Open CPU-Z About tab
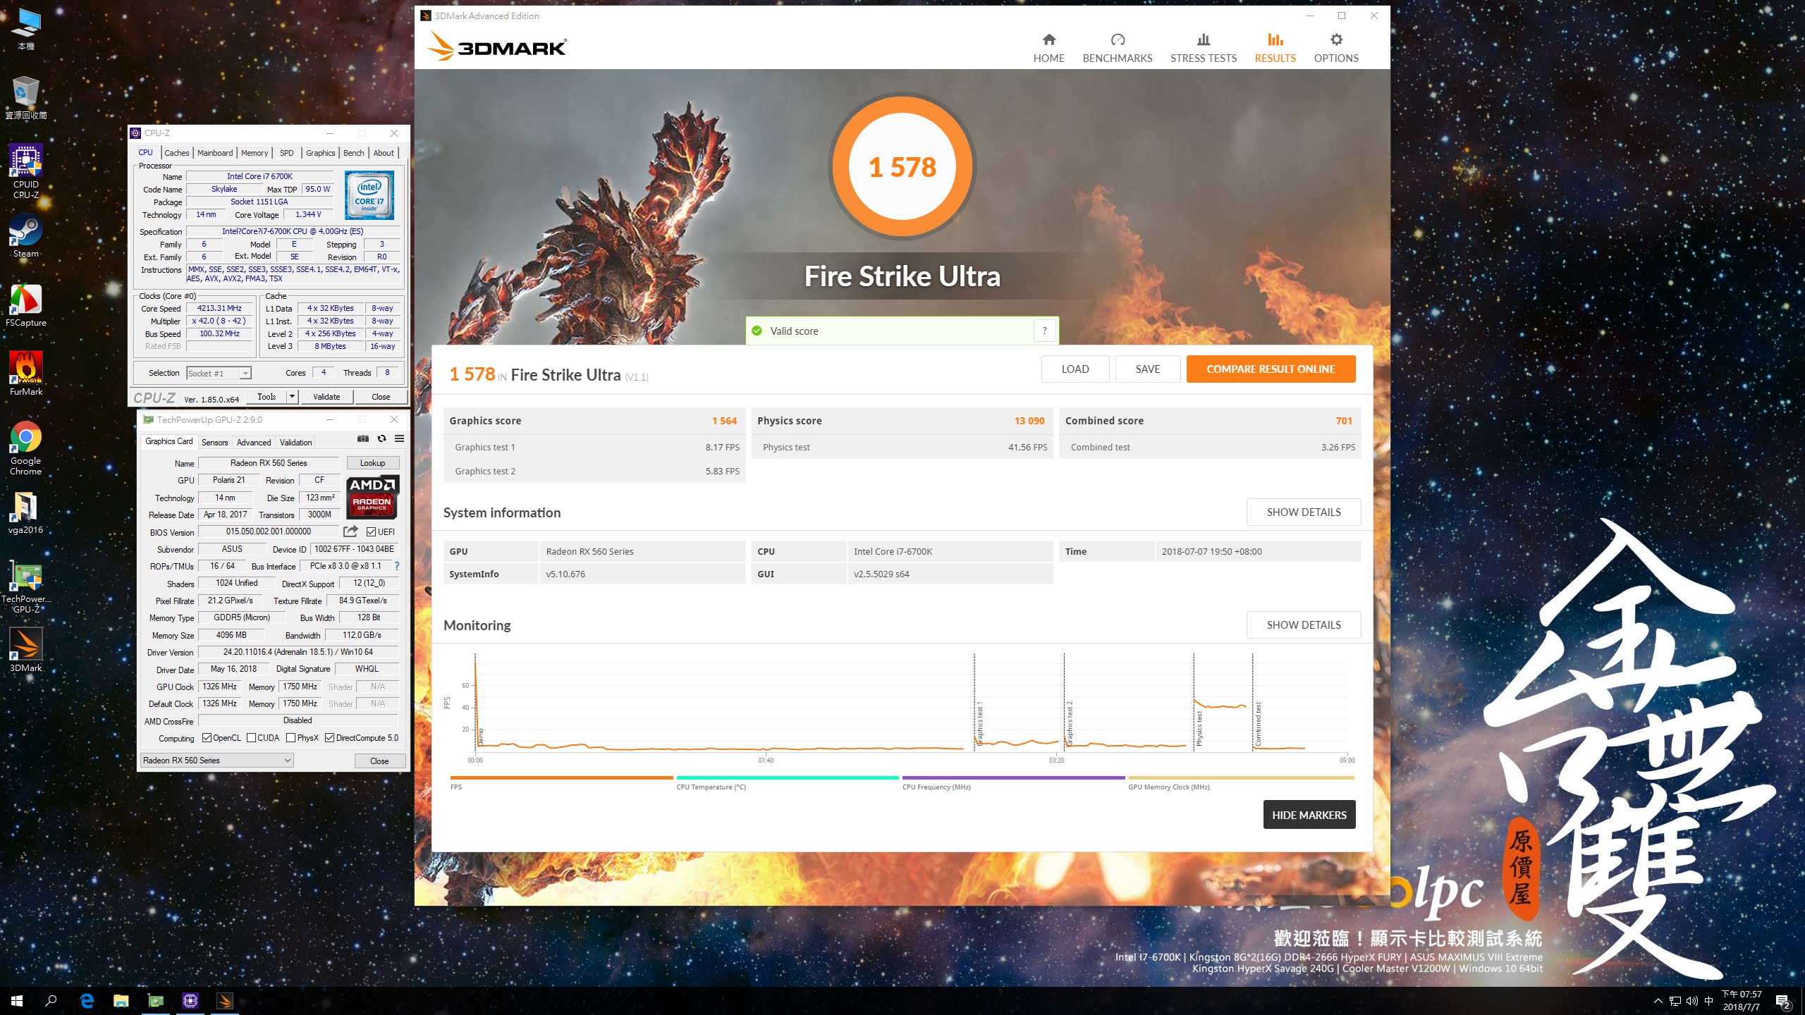 [384, 153]
